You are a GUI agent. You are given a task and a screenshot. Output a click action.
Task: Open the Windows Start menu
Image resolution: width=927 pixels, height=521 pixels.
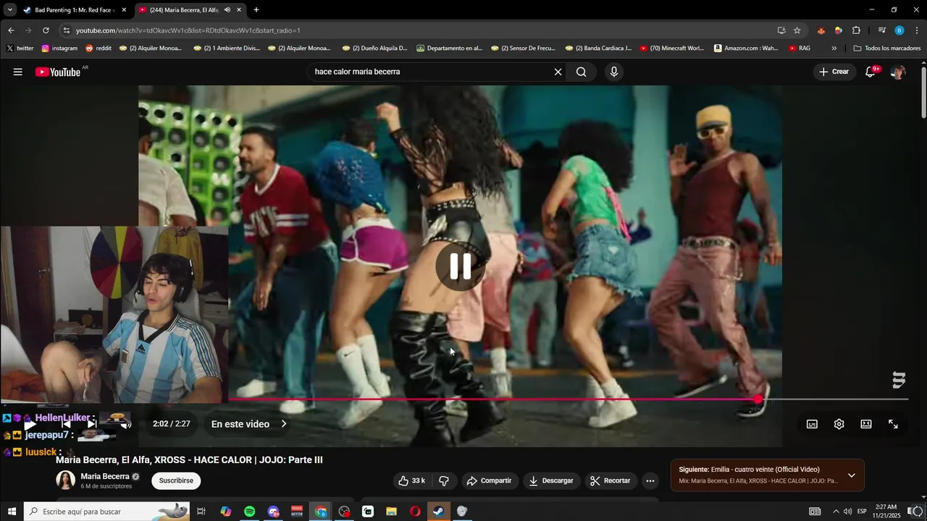[x=12, y=512]
